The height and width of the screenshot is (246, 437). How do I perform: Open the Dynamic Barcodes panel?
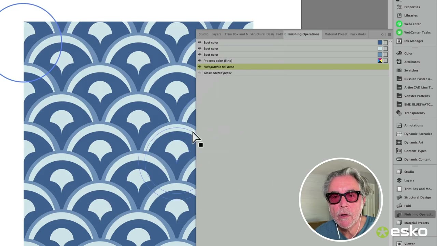(x=414, y=134)
